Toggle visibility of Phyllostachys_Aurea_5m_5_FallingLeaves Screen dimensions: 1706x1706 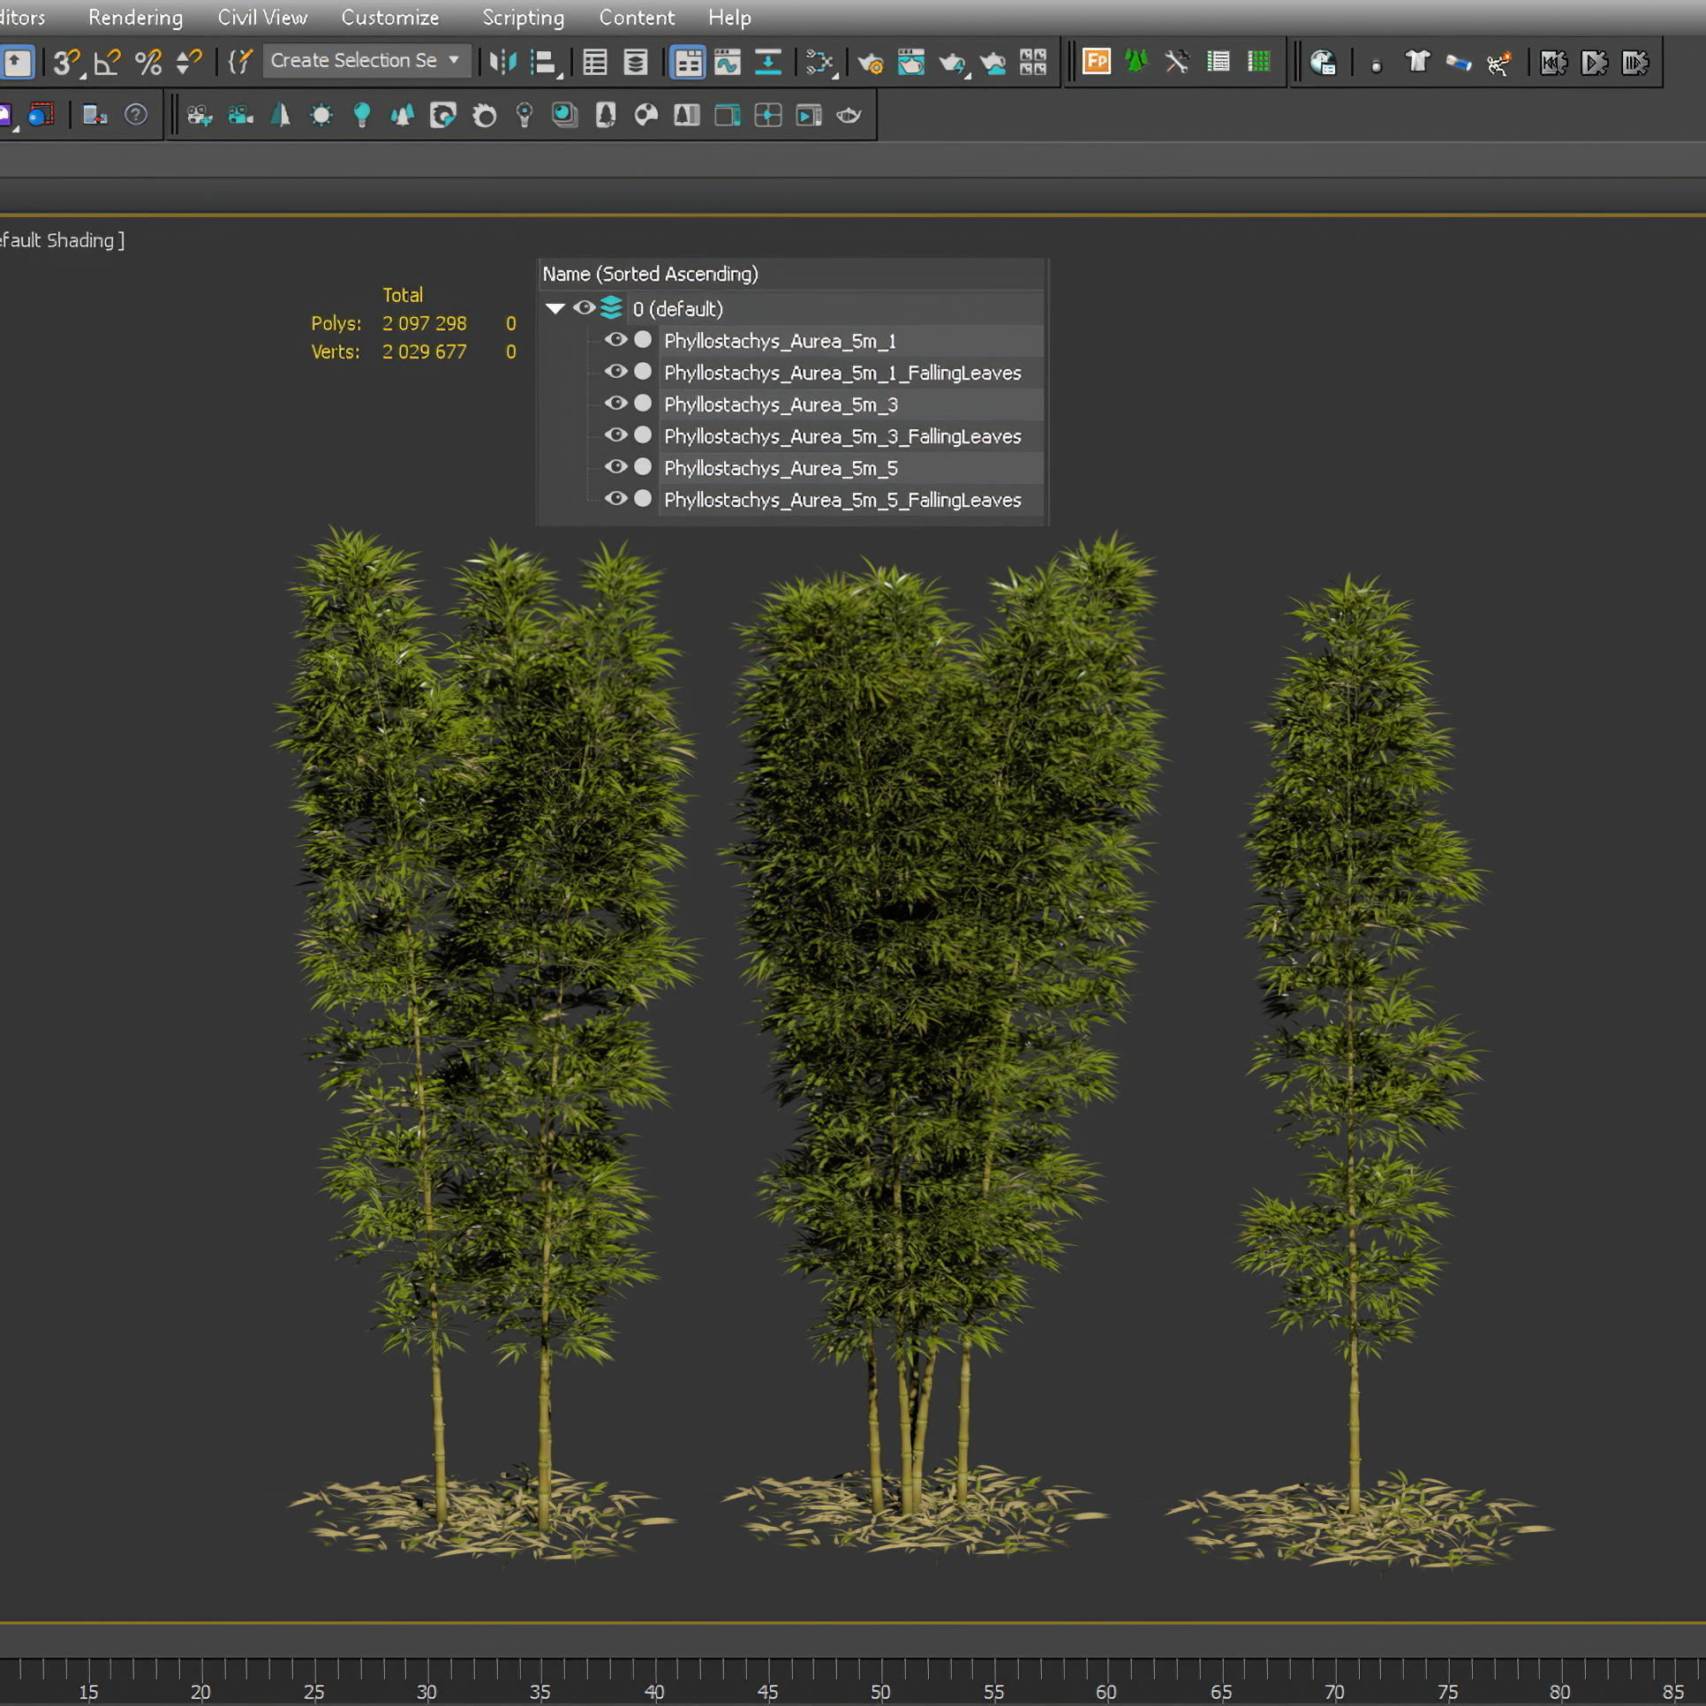615,499
